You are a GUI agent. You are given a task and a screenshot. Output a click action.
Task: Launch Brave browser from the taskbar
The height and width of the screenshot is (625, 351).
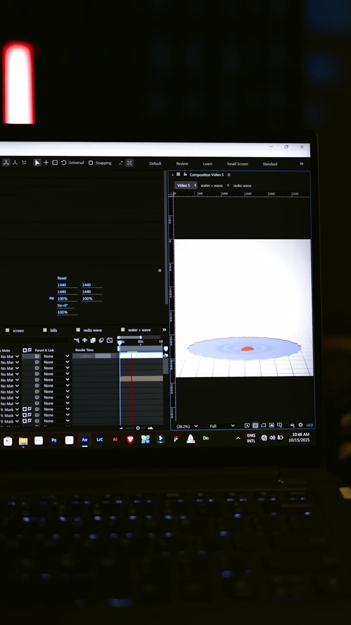130,440
